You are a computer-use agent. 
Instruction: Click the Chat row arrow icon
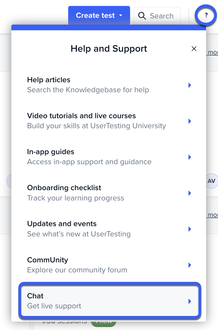(190, 301)
